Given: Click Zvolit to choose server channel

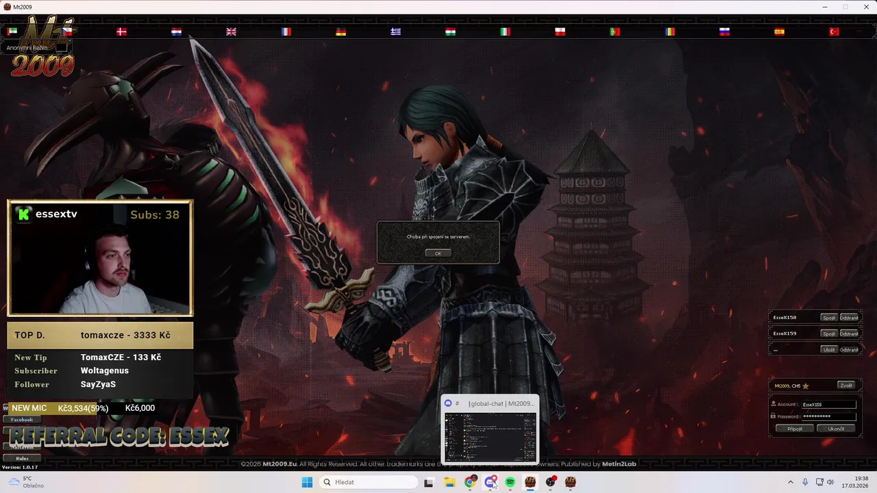Looking at the screenshot, I should (x=846, y=385).
